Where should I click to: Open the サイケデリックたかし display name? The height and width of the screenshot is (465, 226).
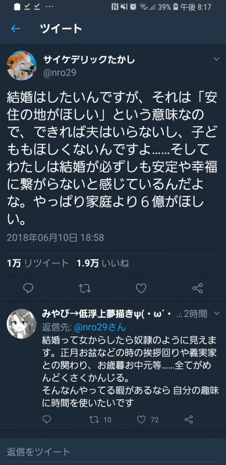tap(89, 60)
